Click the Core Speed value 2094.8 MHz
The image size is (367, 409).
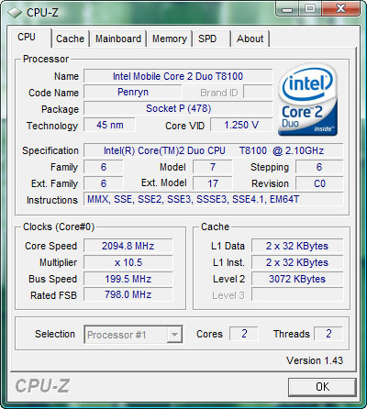tap(128, 246)
